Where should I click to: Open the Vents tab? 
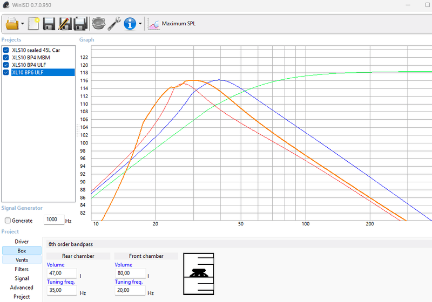point(22,260)
